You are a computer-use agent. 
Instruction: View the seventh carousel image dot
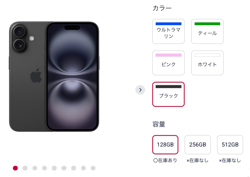pos(74,168)
